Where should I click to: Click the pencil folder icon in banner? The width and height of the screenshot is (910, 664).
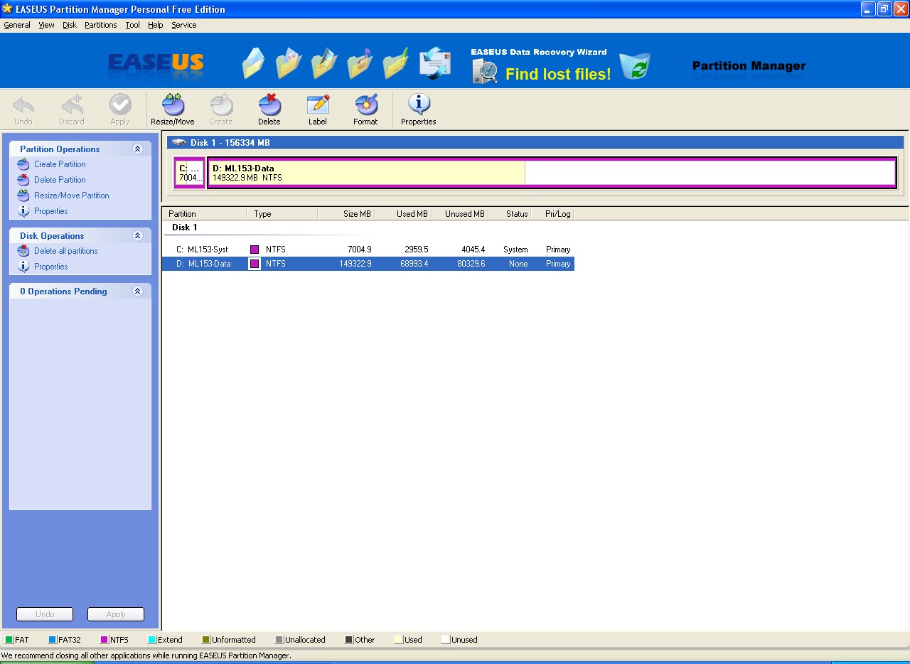click(324, 64)
